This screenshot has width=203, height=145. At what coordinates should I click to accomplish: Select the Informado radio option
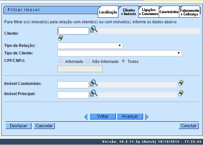(x=61, y=61)
